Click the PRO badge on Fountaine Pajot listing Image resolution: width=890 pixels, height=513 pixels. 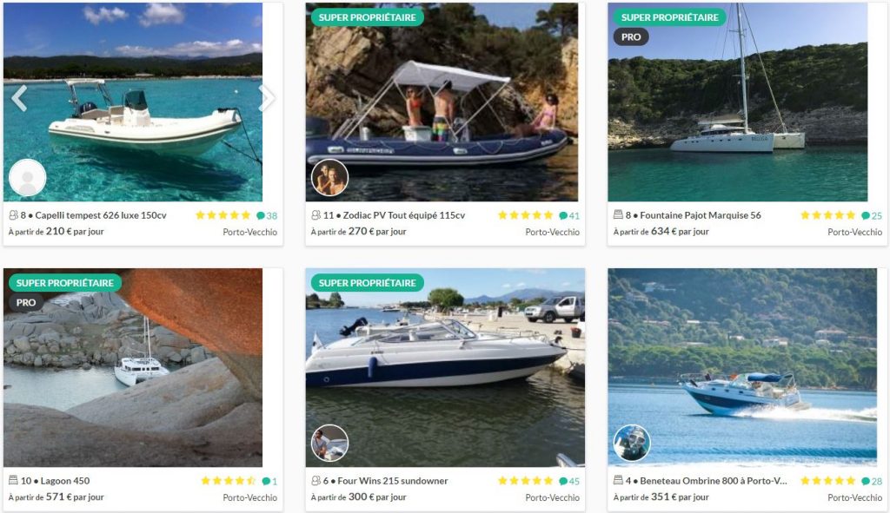633,36
